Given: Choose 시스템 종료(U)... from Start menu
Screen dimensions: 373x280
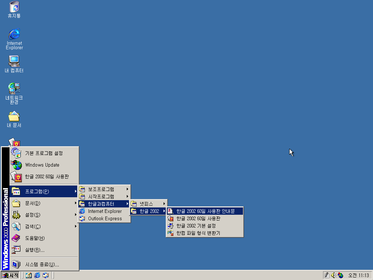Looking at the screenshot, I should 44,264.
